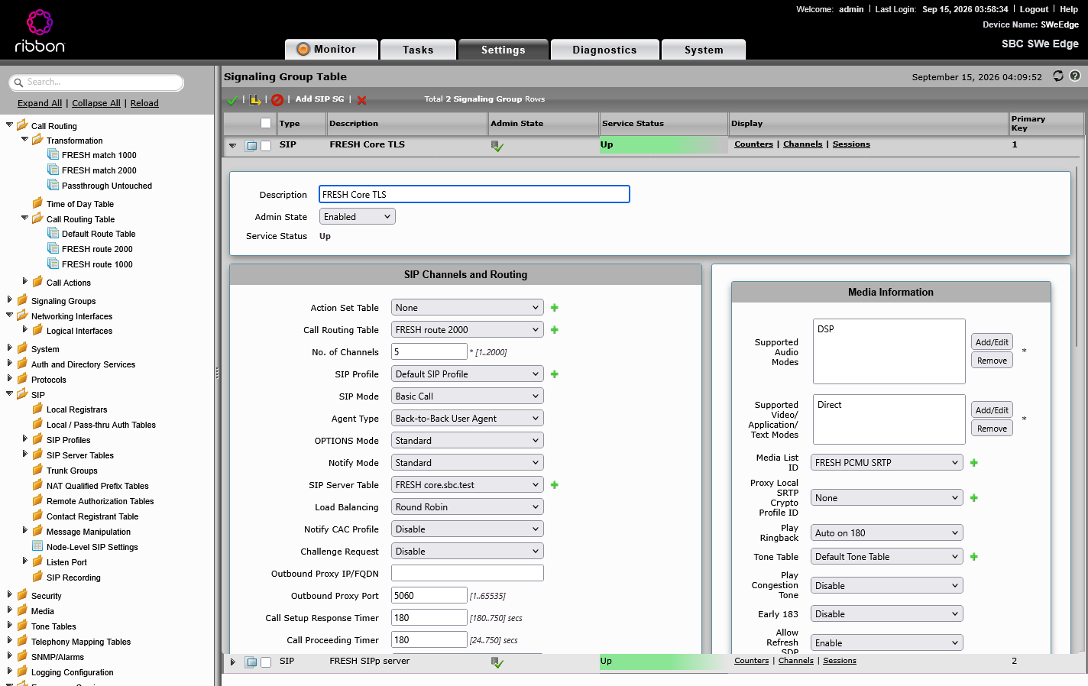Click green plus next to Call Routing Table
Image resolution: width=1088 pixels, height=686 pixels.
(x=555, y=330)
